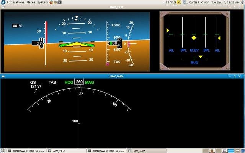Click the RUD yellow triangle marker
245x153 pixels.
201,57
